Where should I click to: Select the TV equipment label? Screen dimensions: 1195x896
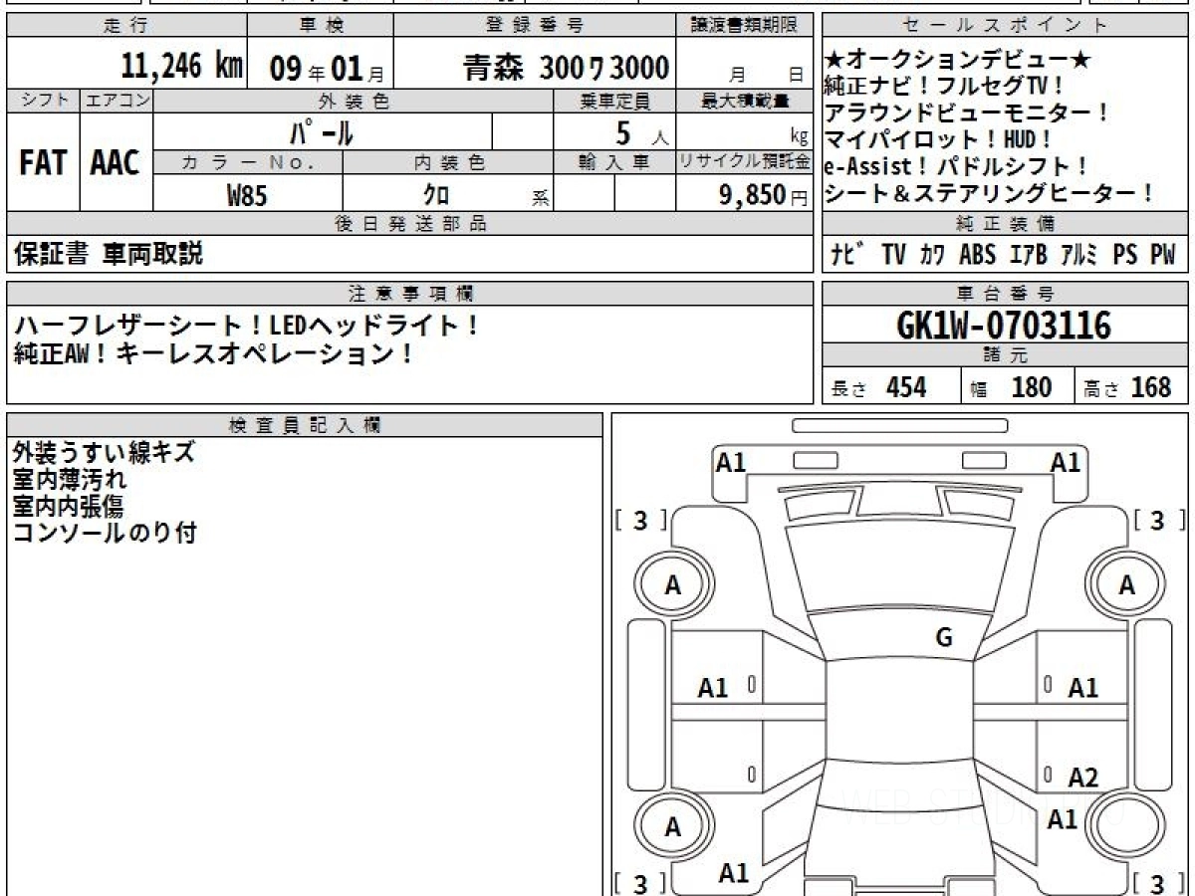893,255
